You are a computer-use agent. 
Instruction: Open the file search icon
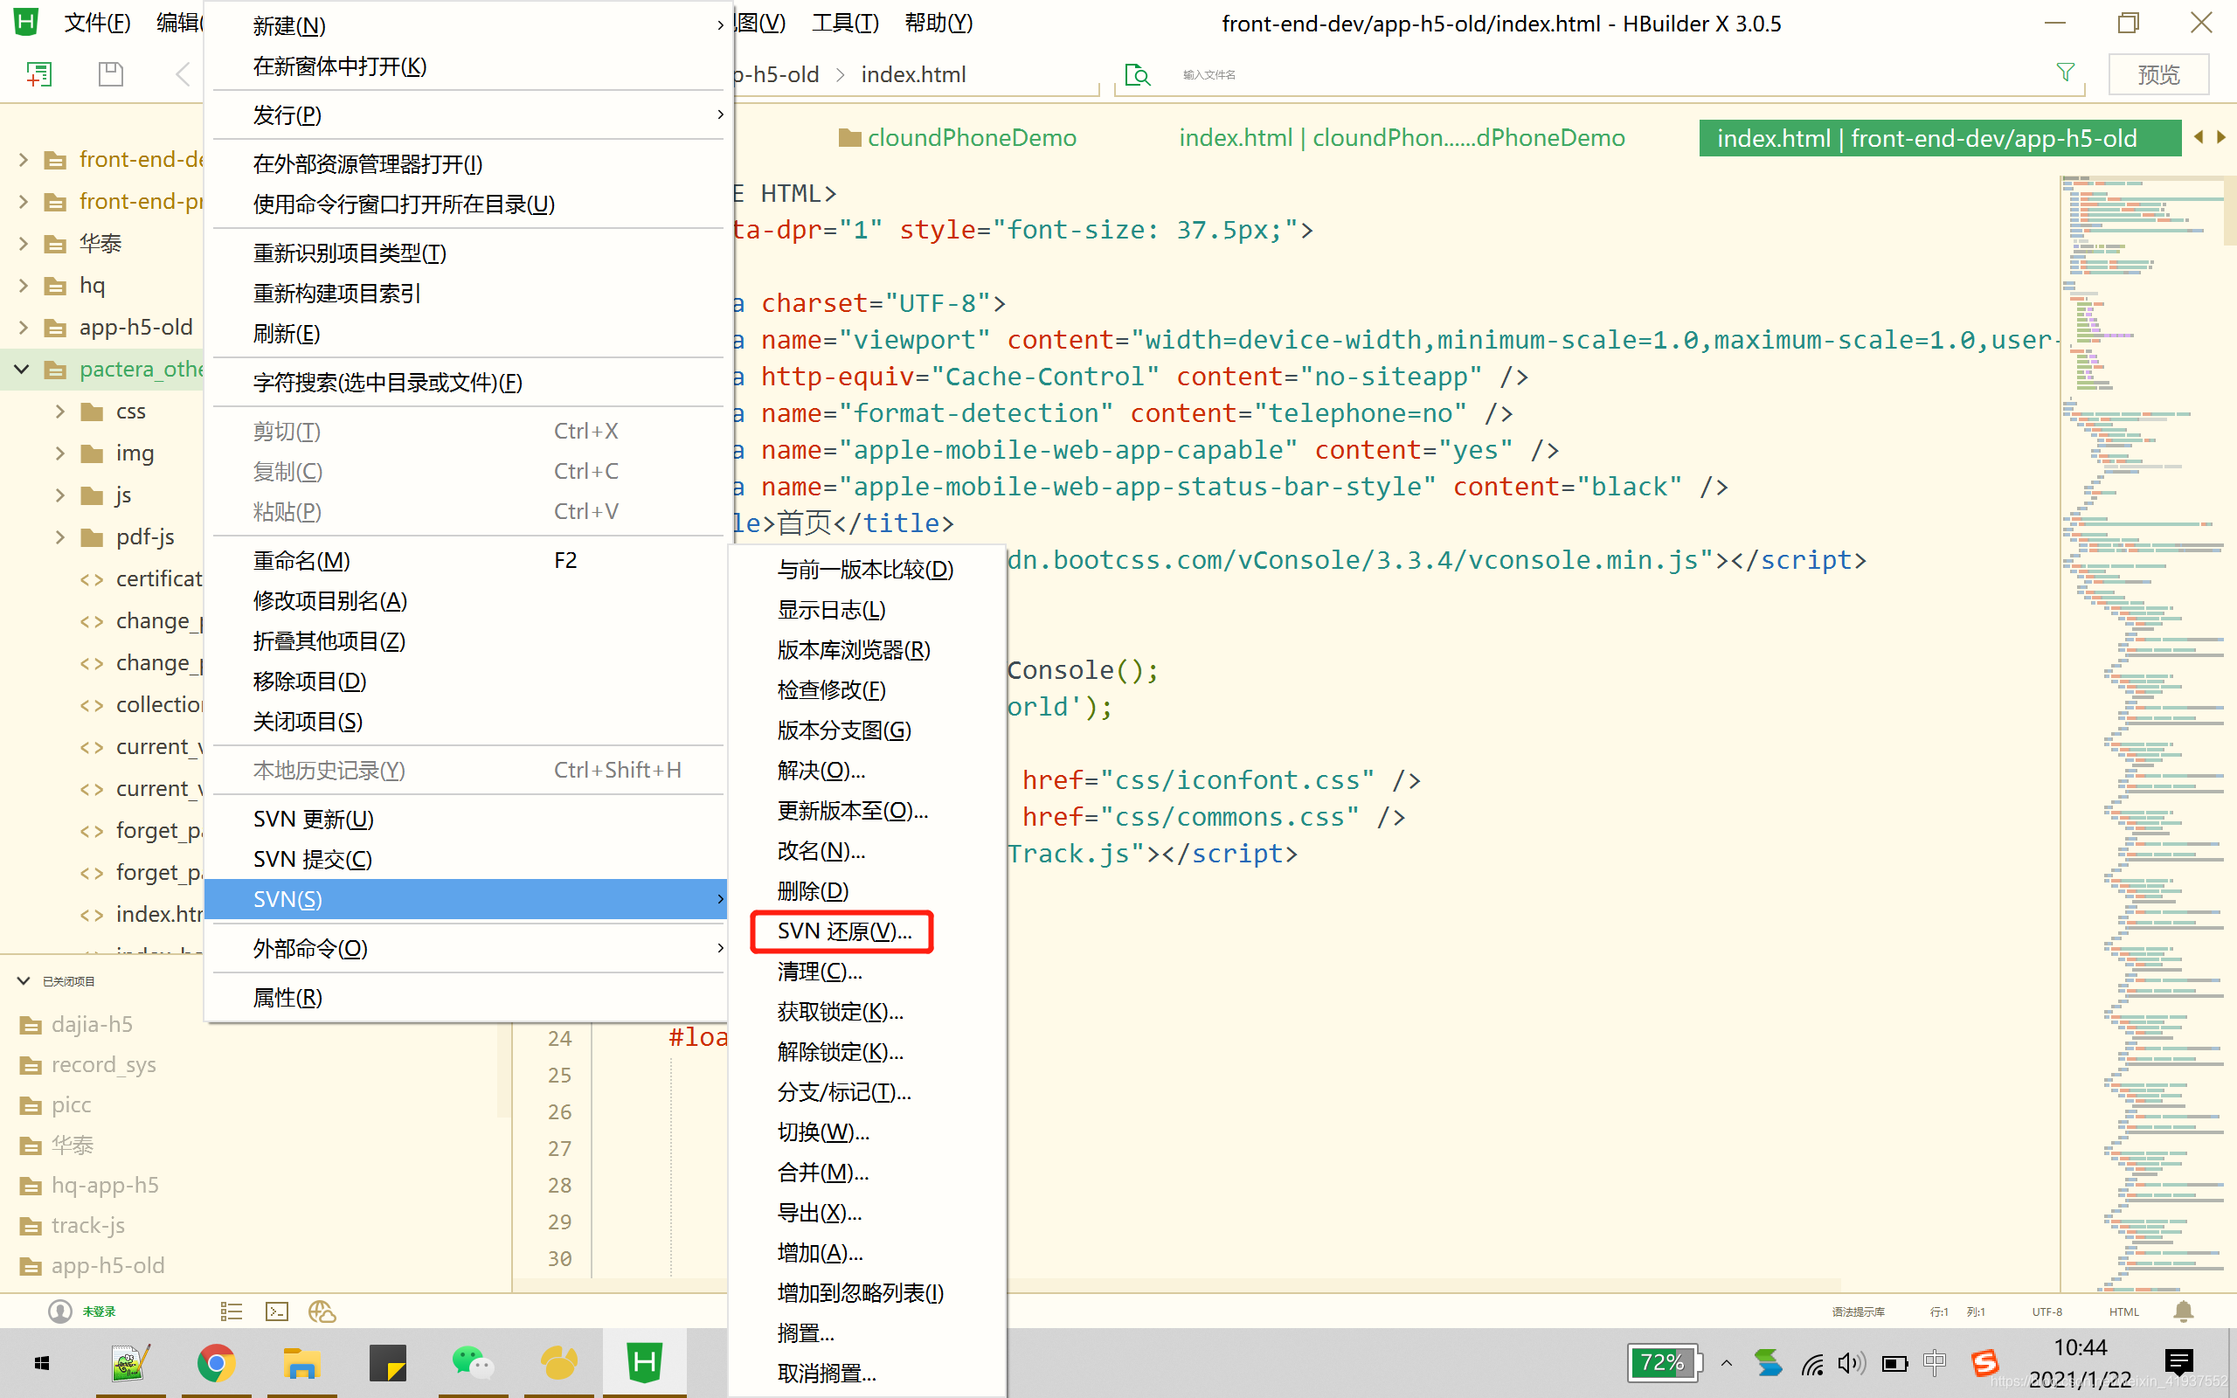(x=1137, y=75)
